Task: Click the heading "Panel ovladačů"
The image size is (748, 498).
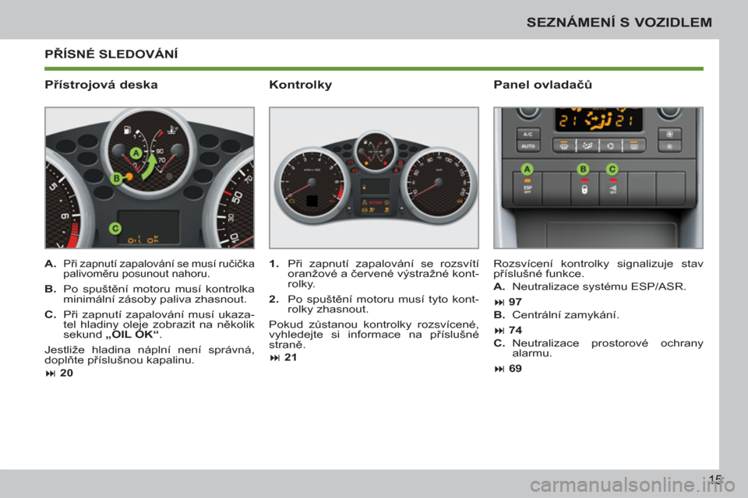Action: click(x=543, y=85)
